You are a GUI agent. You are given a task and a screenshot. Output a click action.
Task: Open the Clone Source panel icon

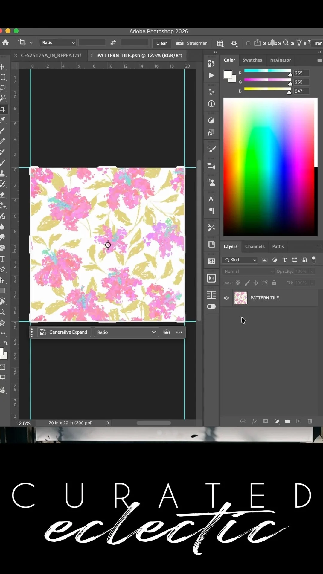point(211,182)
